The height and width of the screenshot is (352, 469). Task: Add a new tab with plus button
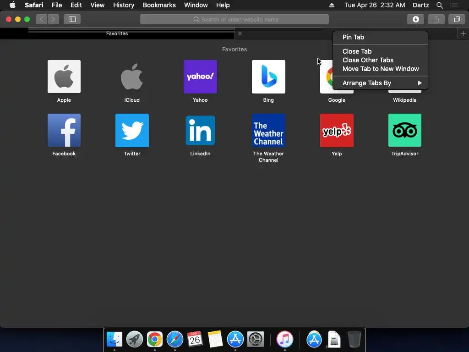pyautogui.click(x=464, y=33)
